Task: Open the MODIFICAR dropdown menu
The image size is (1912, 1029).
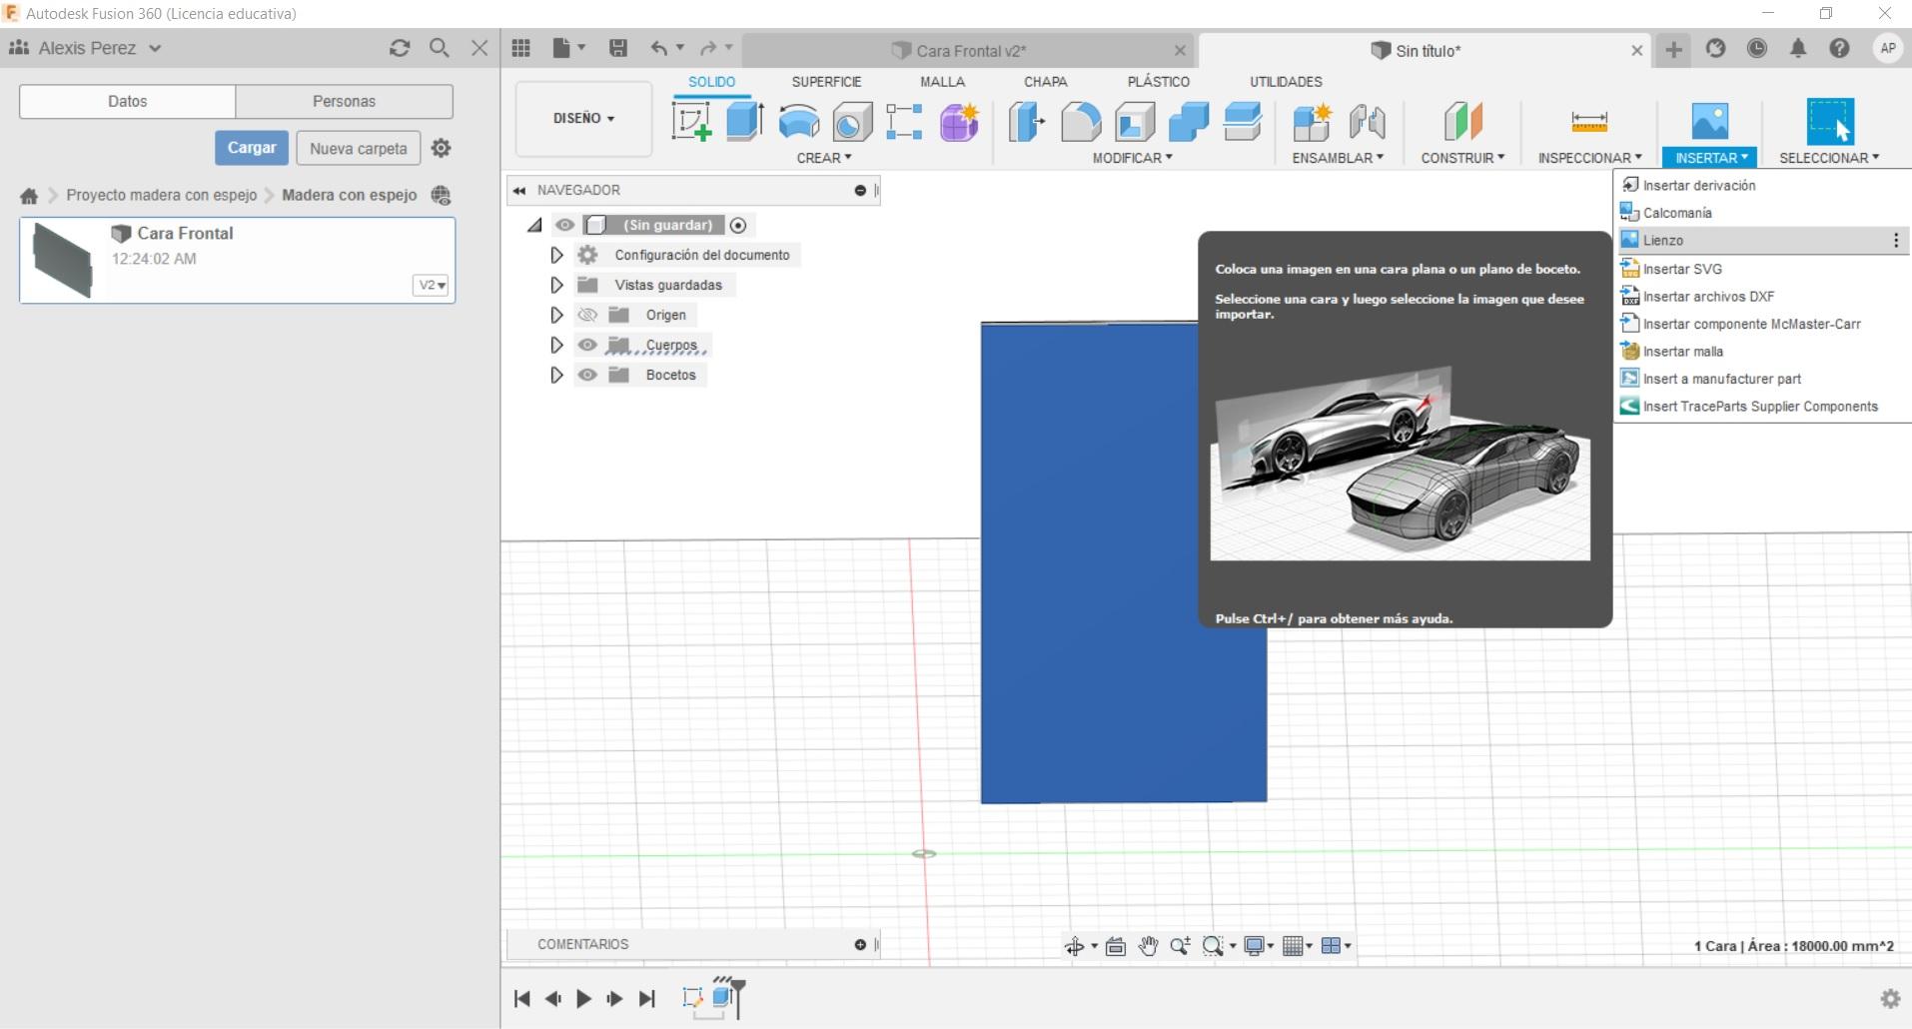Action: pos(1132,158)
